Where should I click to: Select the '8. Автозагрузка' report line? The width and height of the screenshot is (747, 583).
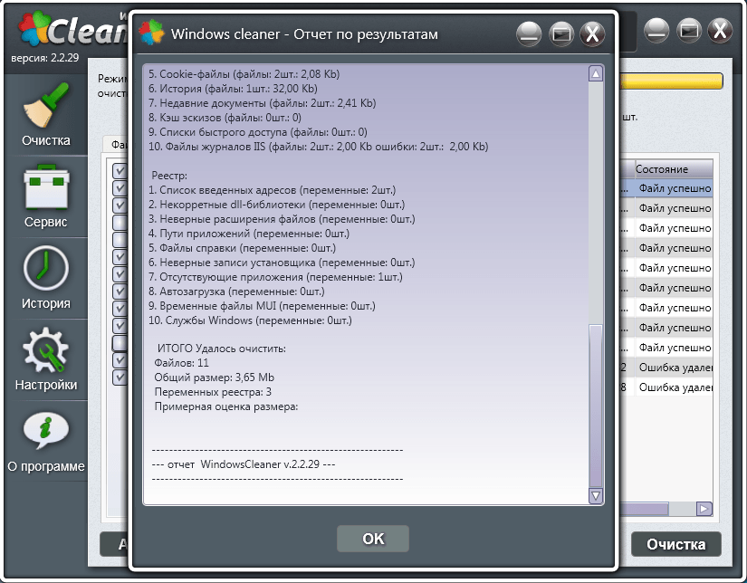pyautogui.click(x=236, y=291)
